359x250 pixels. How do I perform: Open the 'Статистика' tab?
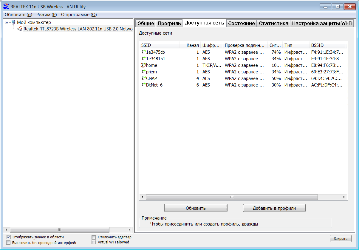(273, 24)
